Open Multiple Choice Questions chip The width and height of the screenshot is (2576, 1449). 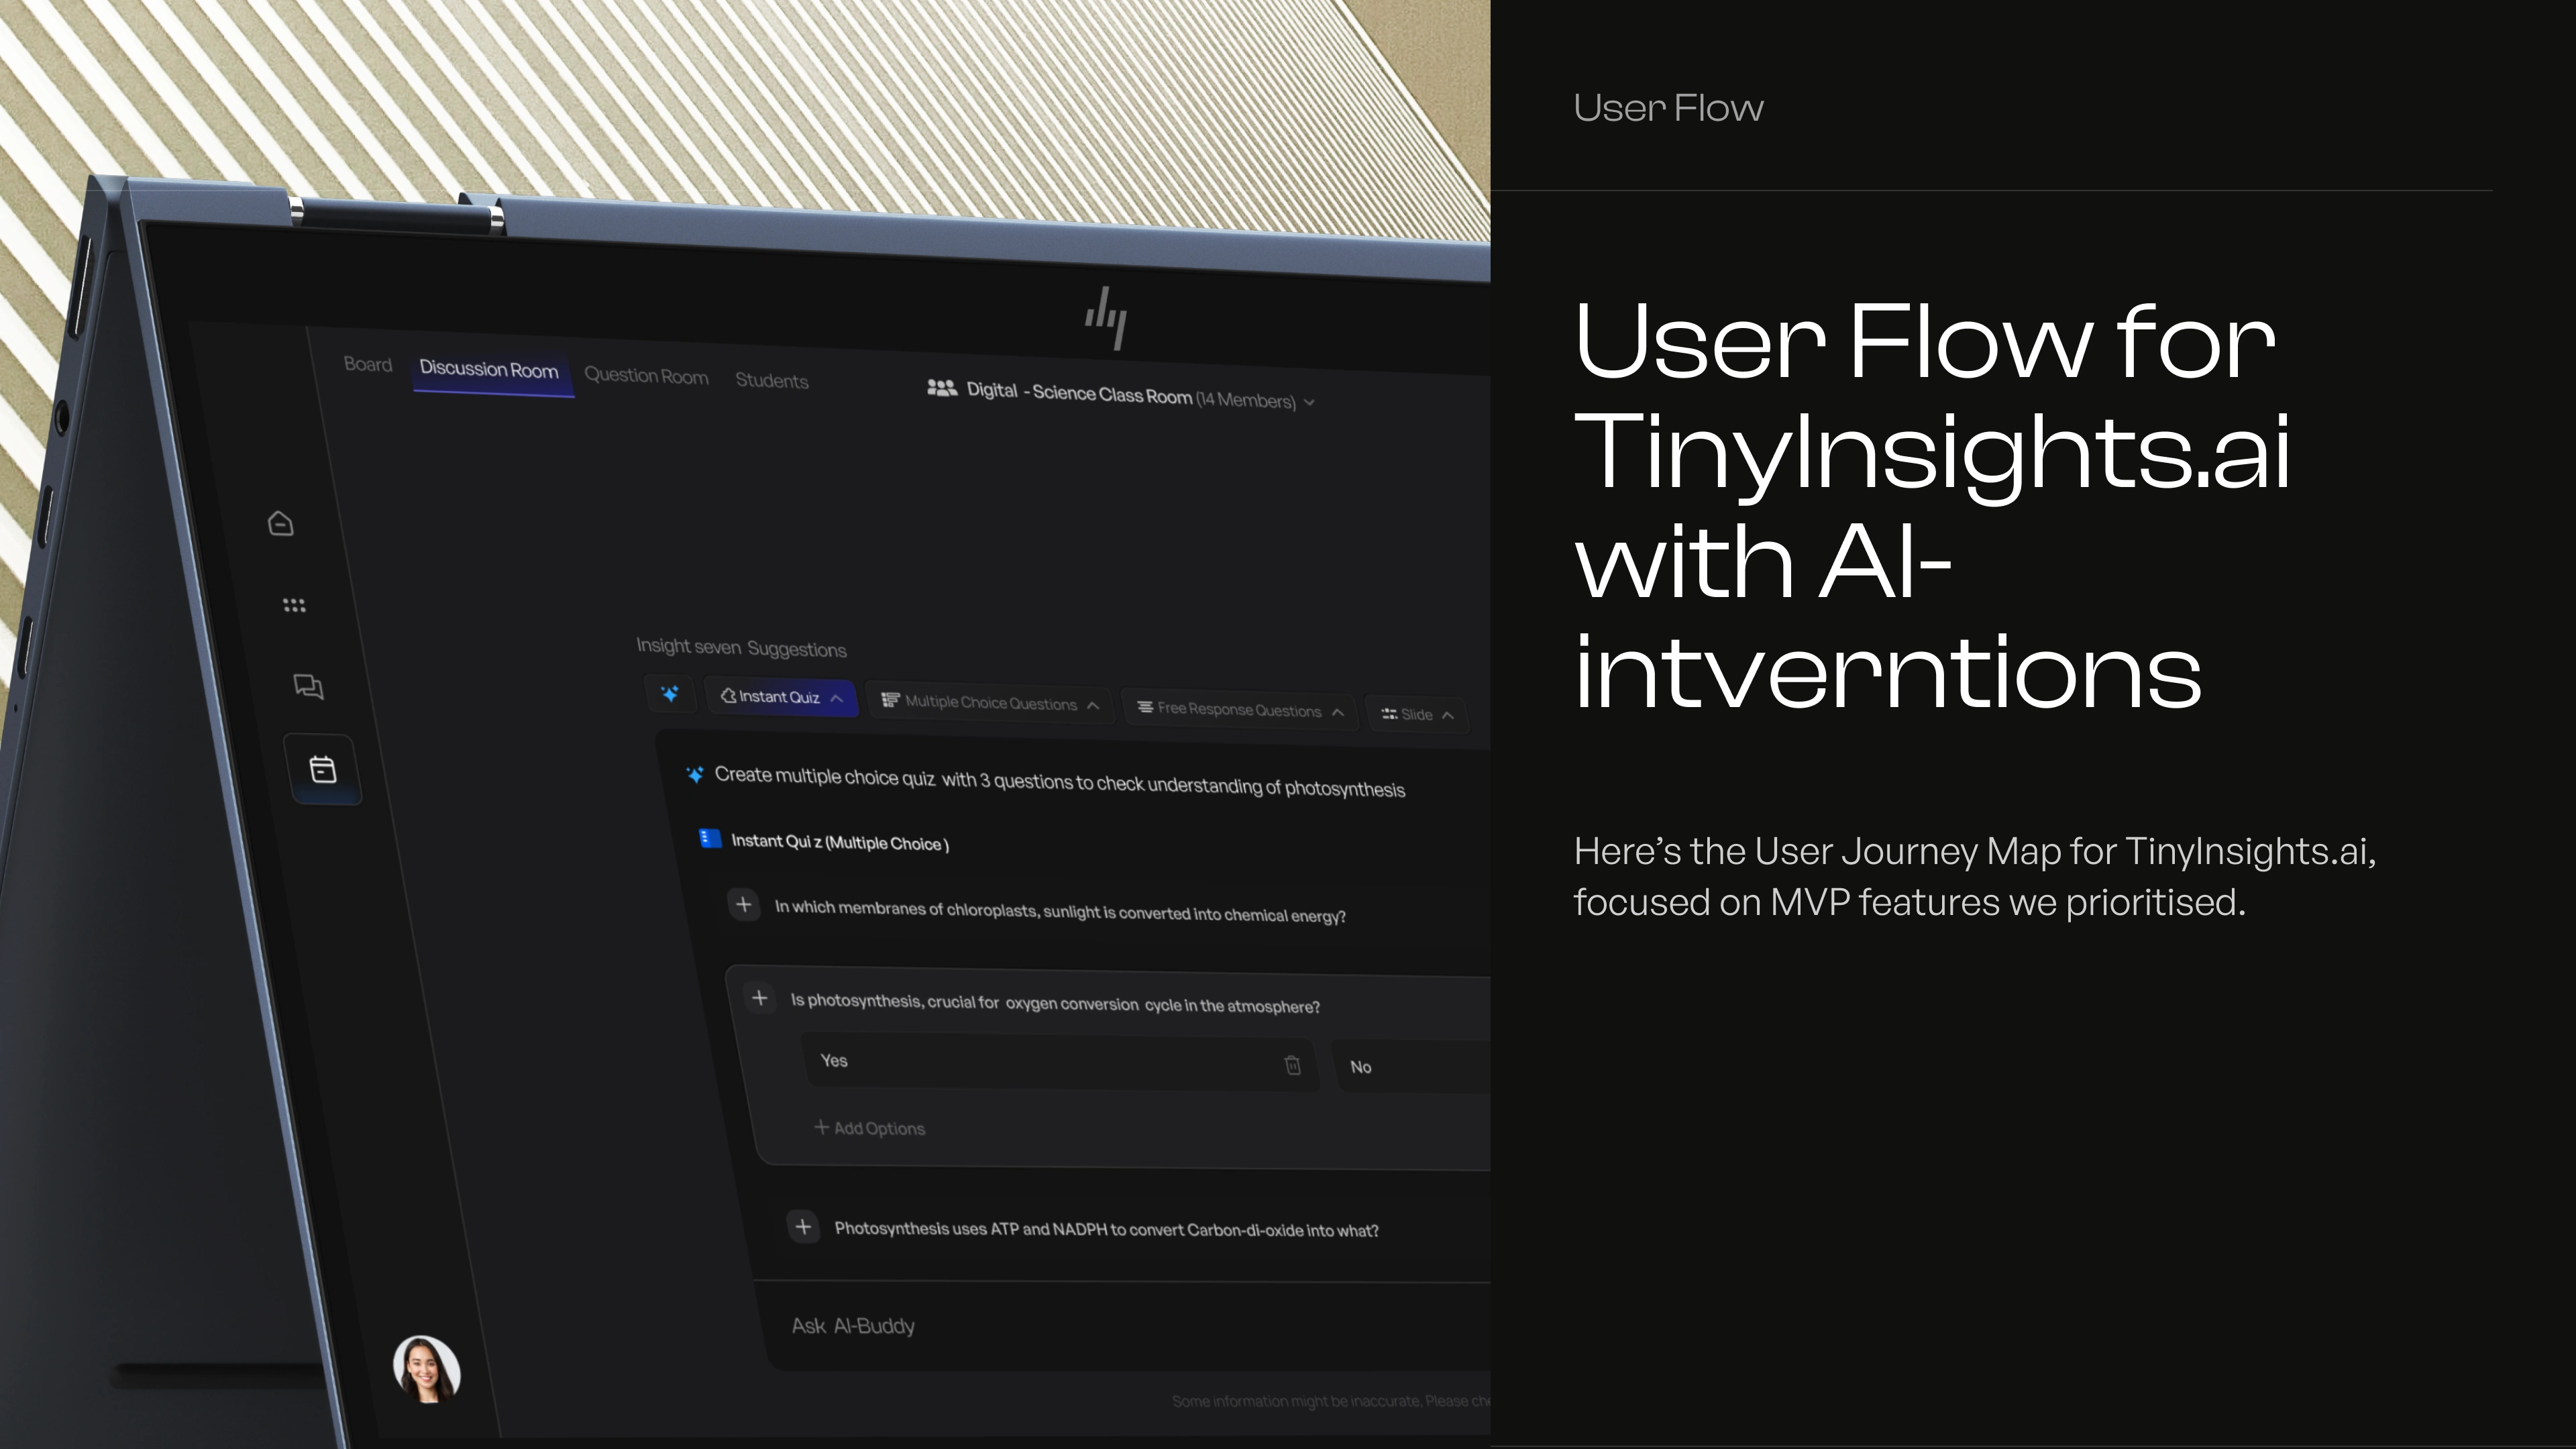coord(991,703)
